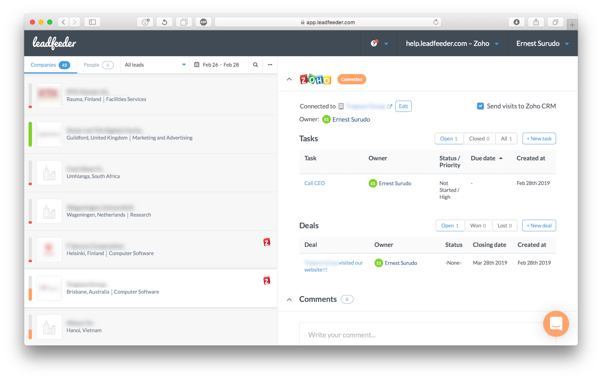Switch to the People tab
Viewport: 602px width, 380px height.
pos(98,65)
